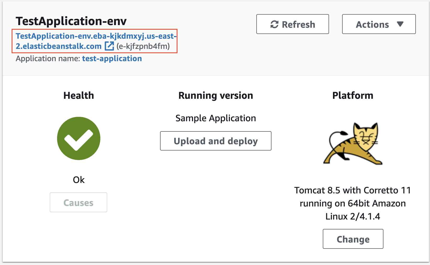Click the refresh arrows icon

(x=274, y=25)
